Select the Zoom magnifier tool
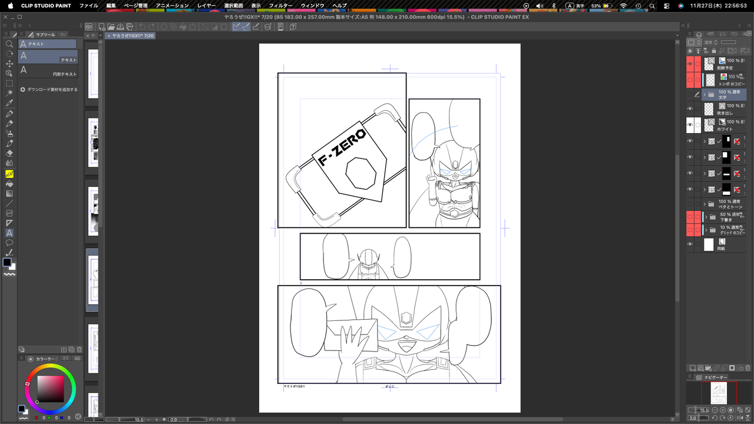Viewport: 754px width, 424px height. pos(9,44)
